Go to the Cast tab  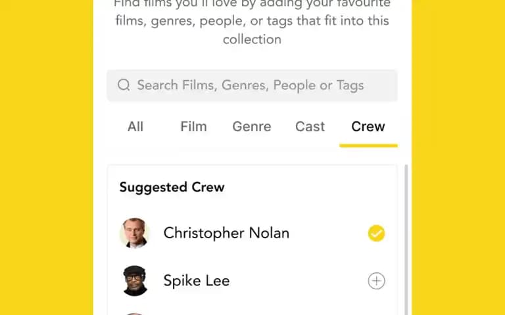tap(310, 127)
